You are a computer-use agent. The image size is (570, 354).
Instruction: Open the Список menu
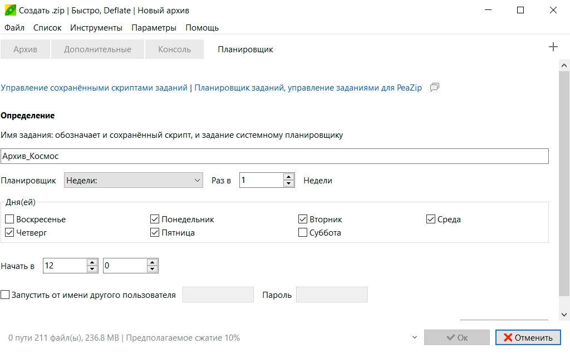(47, 28)
